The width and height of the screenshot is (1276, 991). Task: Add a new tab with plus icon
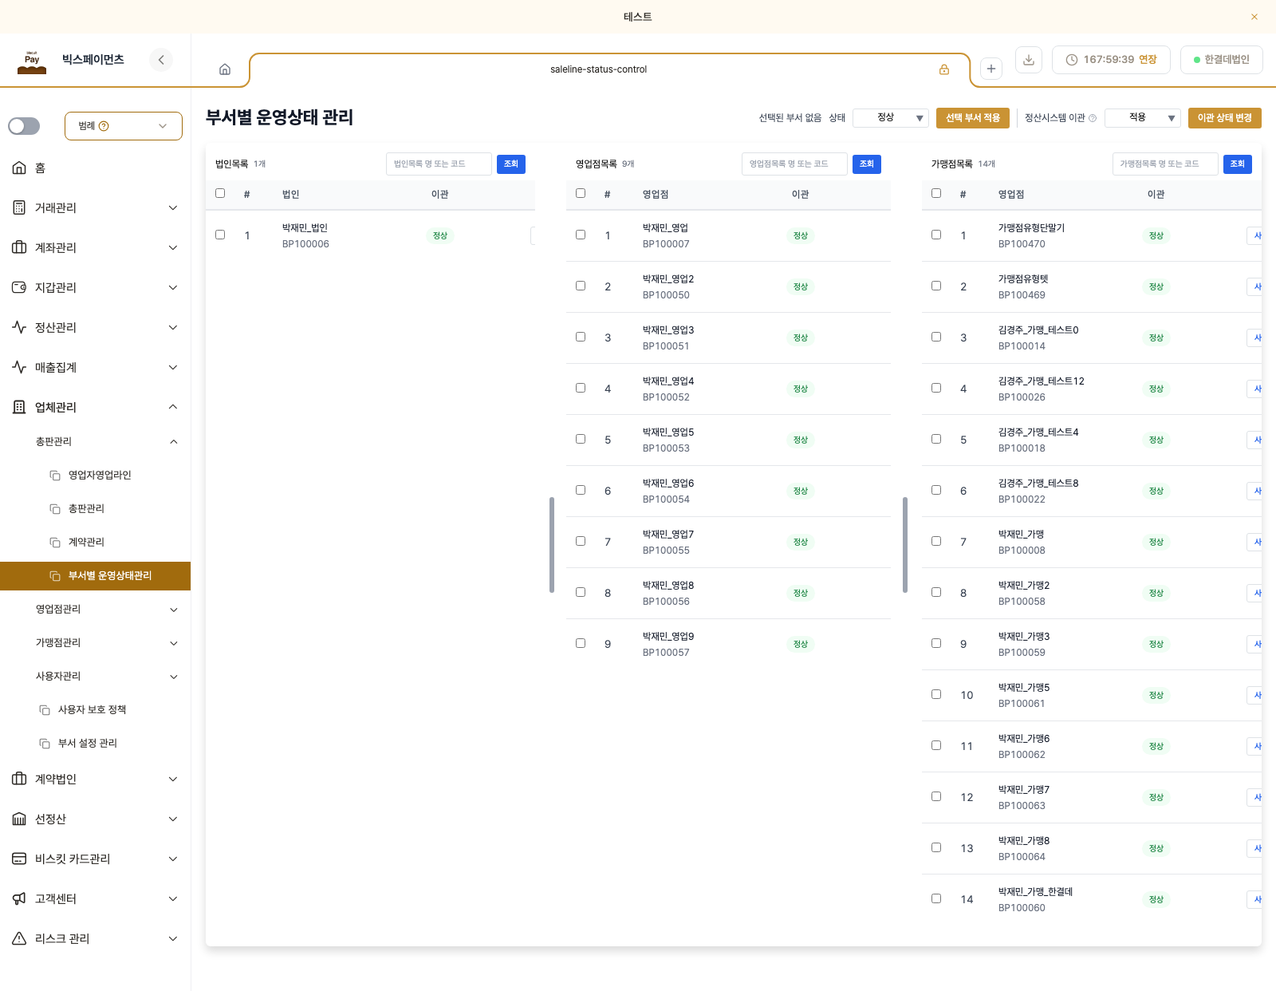point(991,69)
